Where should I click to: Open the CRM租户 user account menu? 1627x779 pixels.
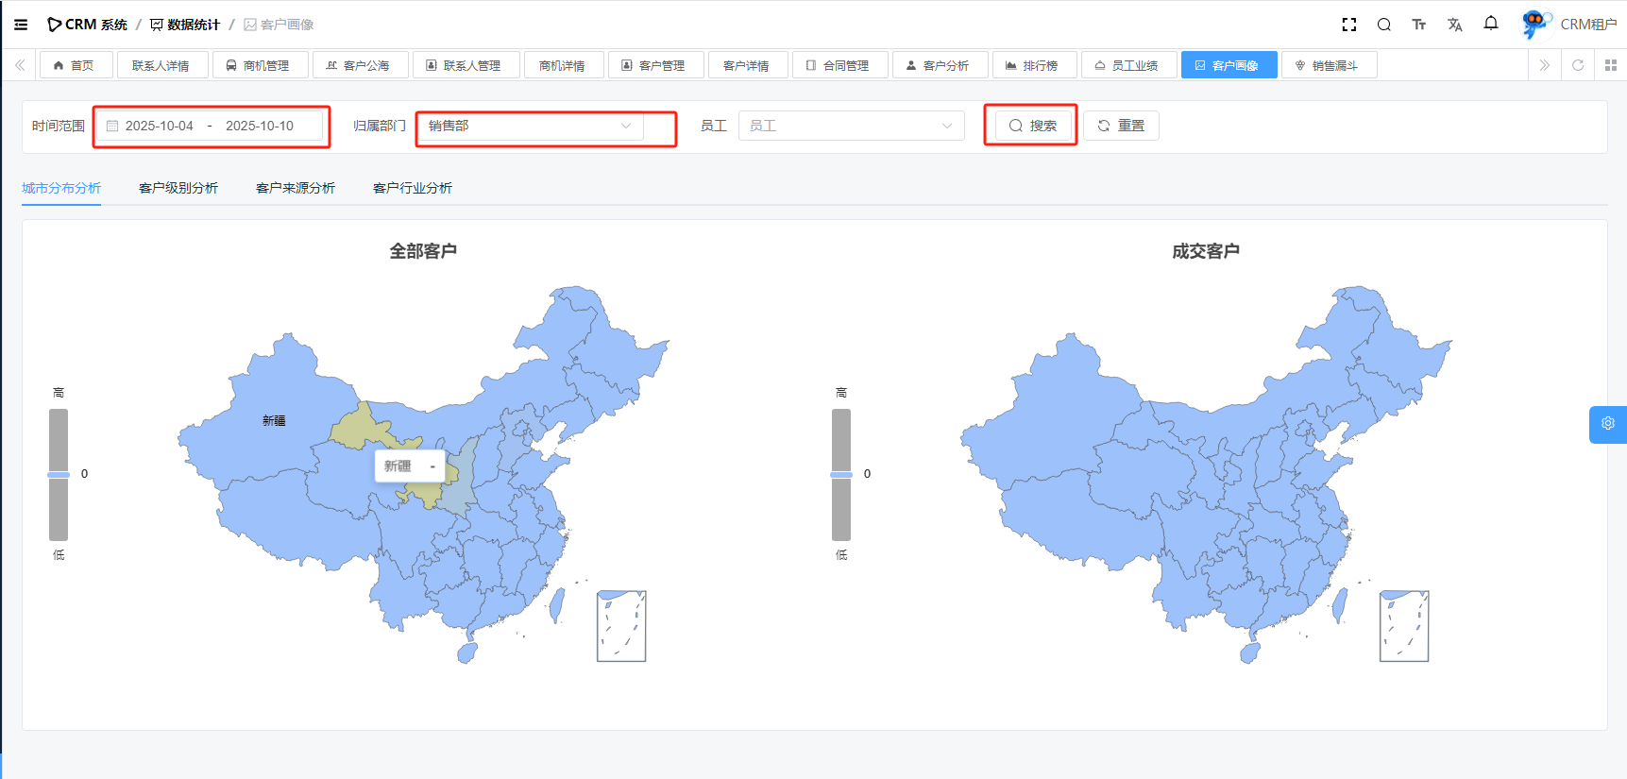(1569, 25)
